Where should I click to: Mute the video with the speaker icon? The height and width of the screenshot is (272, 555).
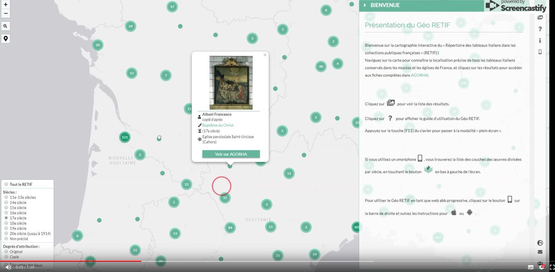(8, 267)
